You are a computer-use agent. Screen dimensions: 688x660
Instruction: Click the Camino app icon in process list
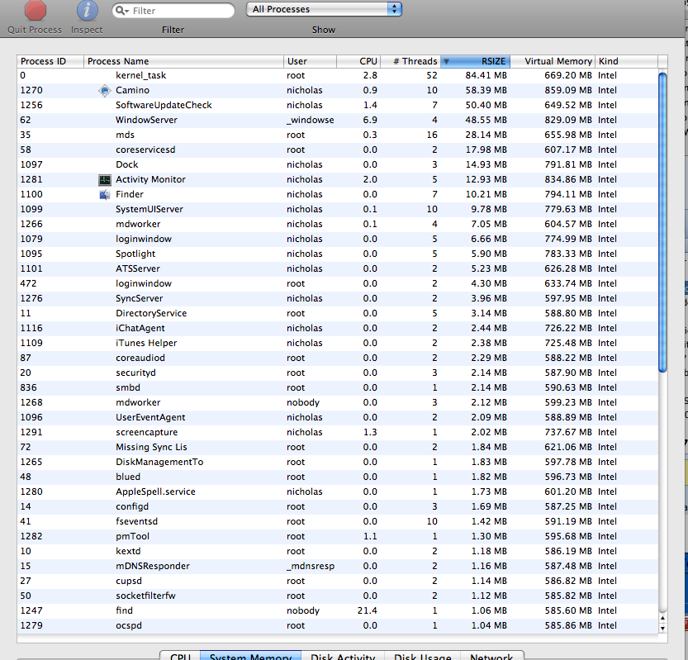click(104, 90)
